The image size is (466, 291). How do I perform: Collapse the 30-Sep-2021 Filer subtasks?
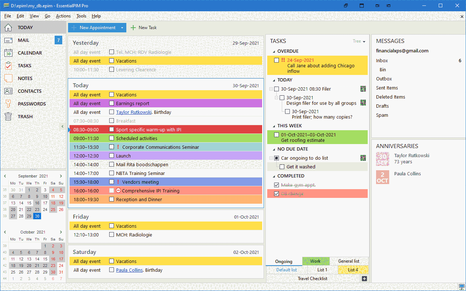(270, 89)
